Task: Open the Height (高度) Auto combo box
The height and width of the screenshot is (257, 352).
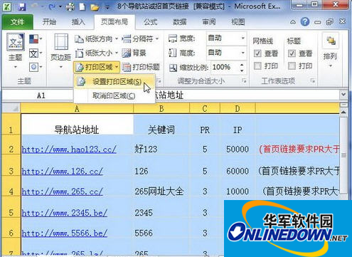Action: coord(226,53)
